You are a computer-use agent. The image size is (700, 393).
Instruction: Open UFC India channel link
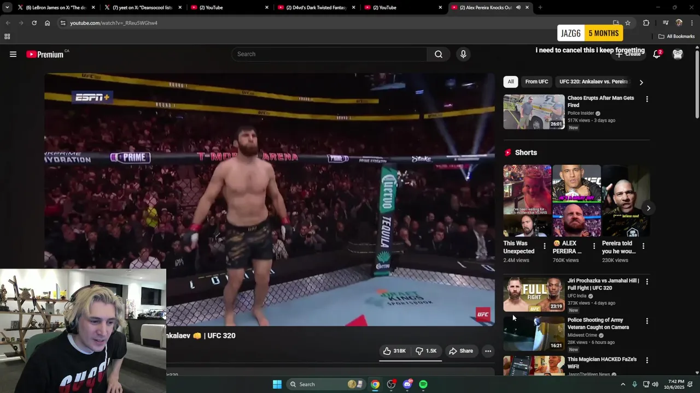[x=577, y=296]
